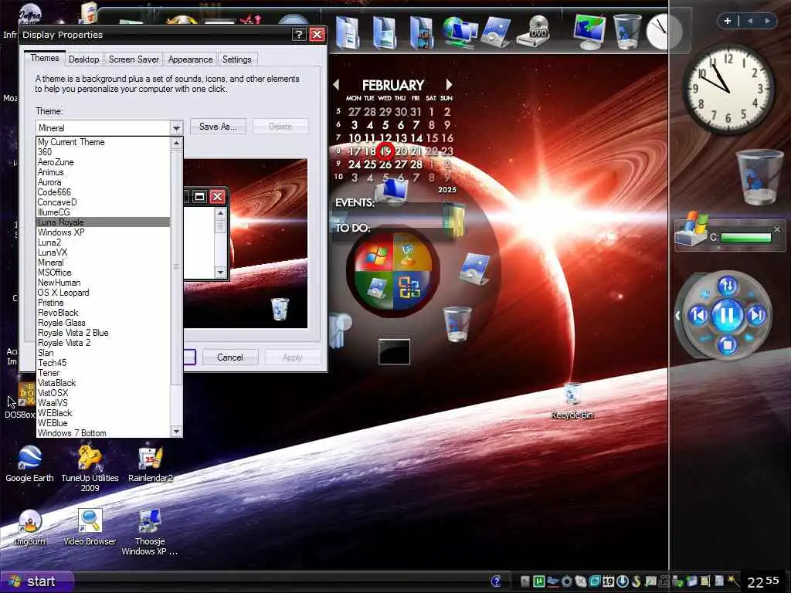Click the next arrow in sidebar header
The image size is (791, 593).
767,21
